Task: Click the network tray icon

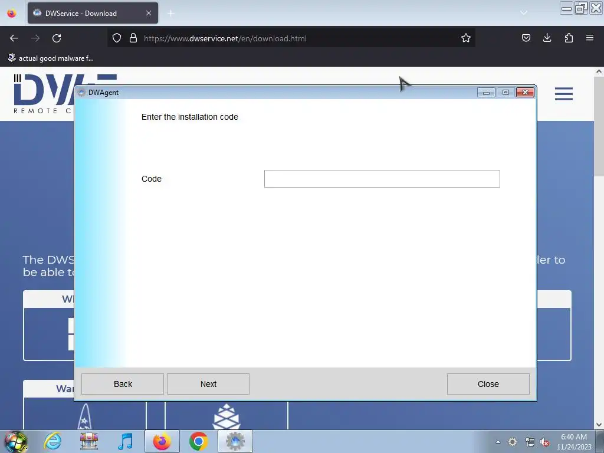Action: (530, 442)
